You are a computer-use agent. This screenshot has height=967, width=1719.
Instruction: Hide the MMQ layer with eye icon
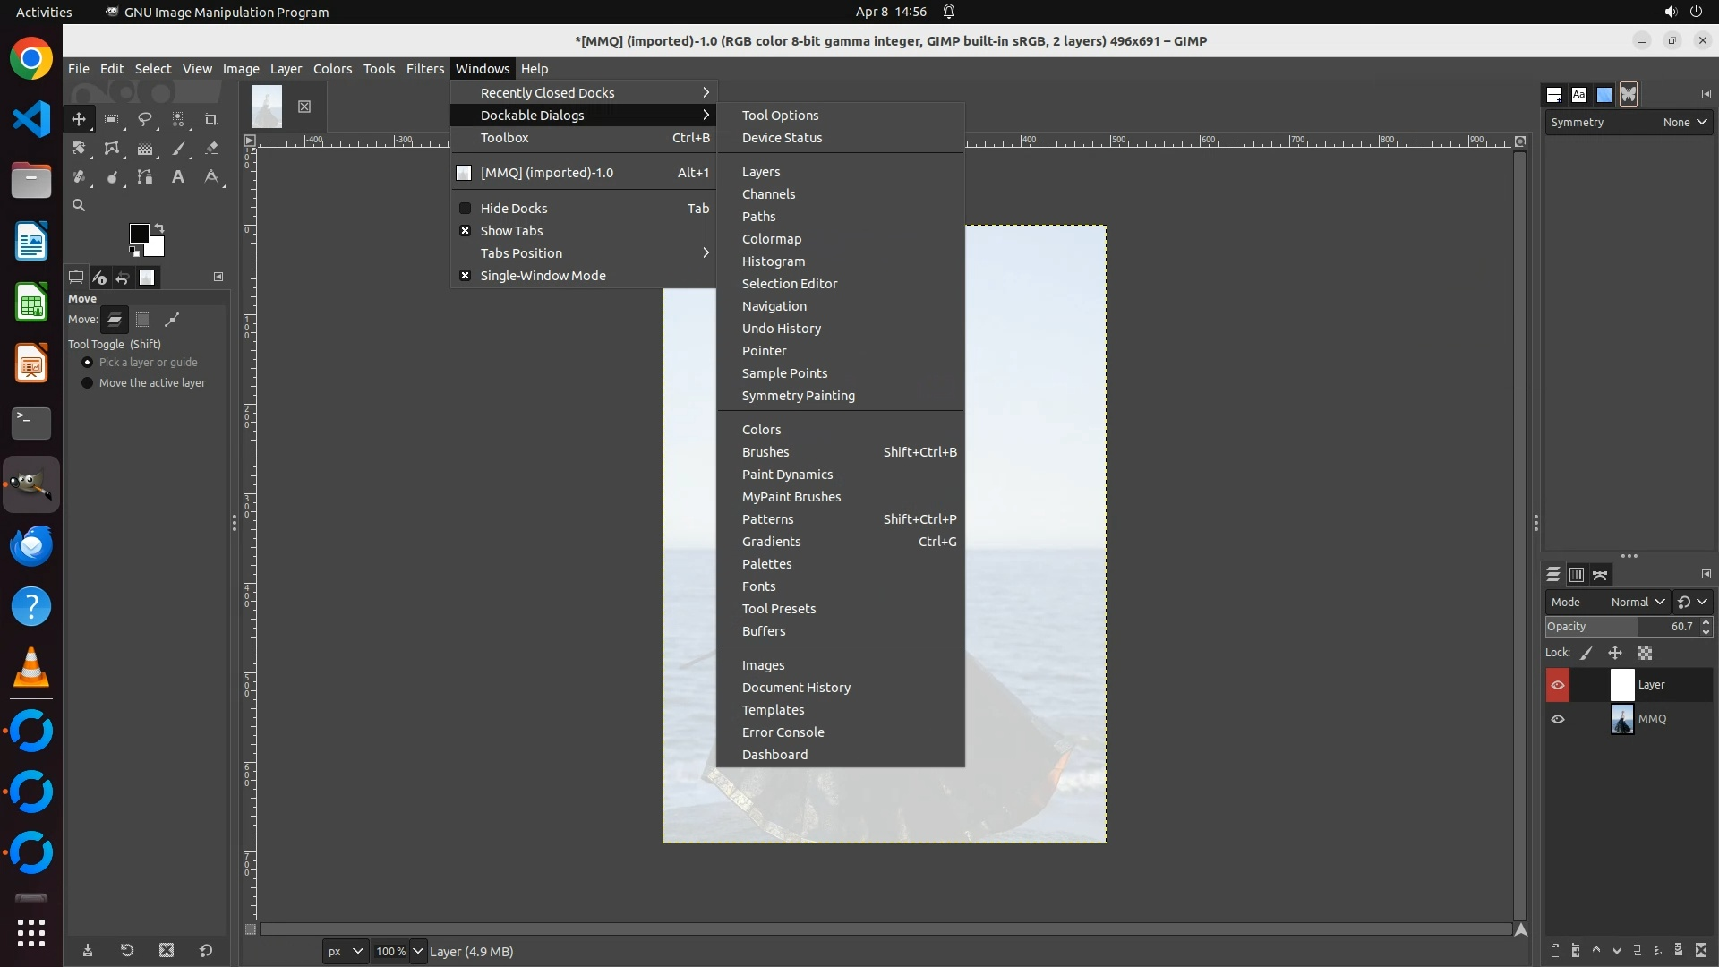pyautogui.click(x=1558, y=719)
